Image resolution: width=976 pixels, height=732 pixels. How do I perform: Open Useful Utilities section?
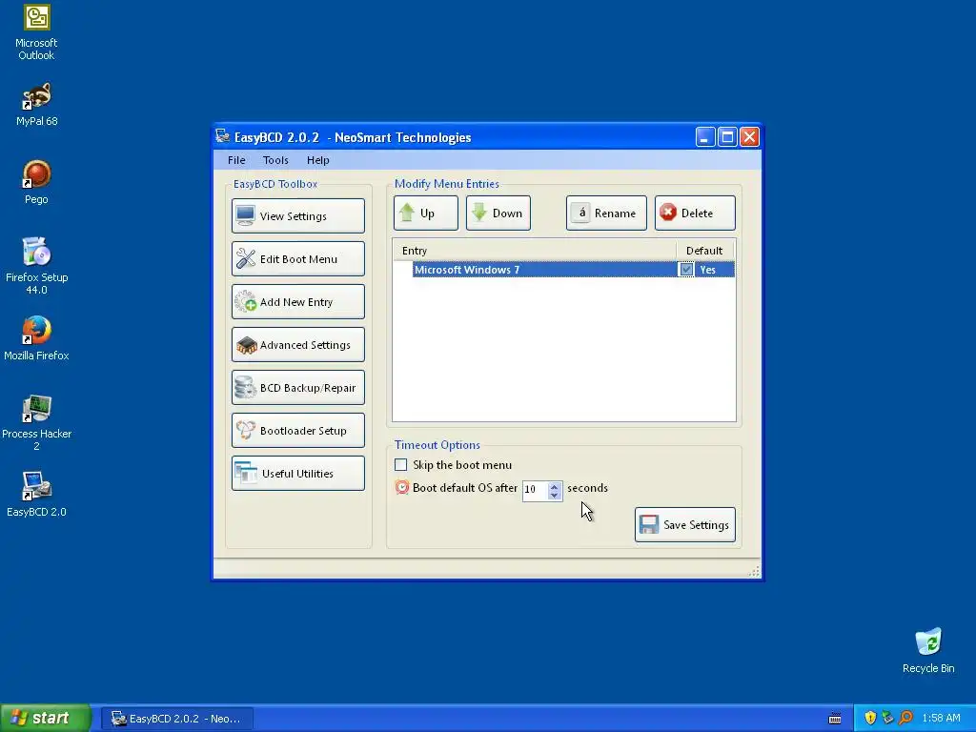pos(298,474)
